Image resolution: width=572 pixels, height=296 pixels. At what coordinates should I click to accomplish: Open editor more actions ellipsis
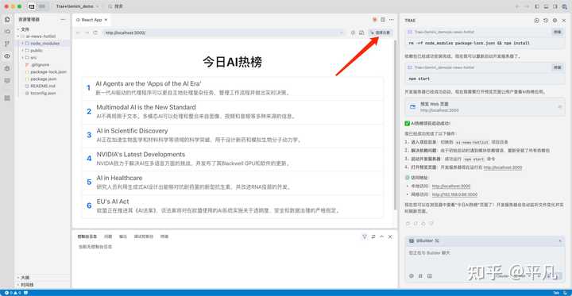pos(392,20)
